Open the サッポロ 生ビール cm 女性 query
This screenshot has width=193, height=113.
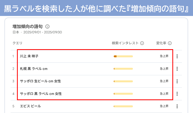click(40, 81)
